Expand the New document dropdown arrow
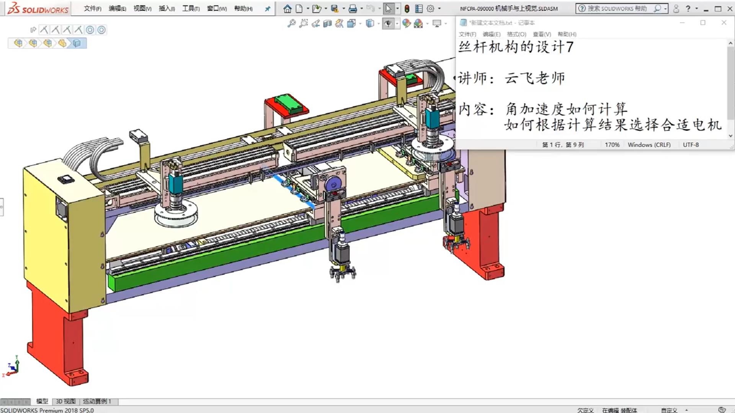 point(307,8)
